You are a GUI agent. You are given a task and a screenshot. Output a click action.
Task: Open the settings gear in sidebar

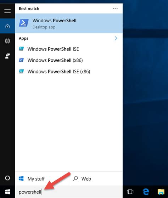(x=7, y=41)
